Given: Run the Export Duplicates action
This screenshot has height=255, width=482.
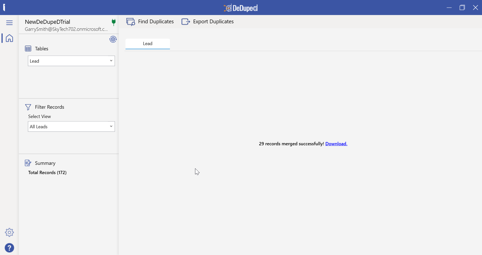Looking at the screenshot, I should coord(208,22).
